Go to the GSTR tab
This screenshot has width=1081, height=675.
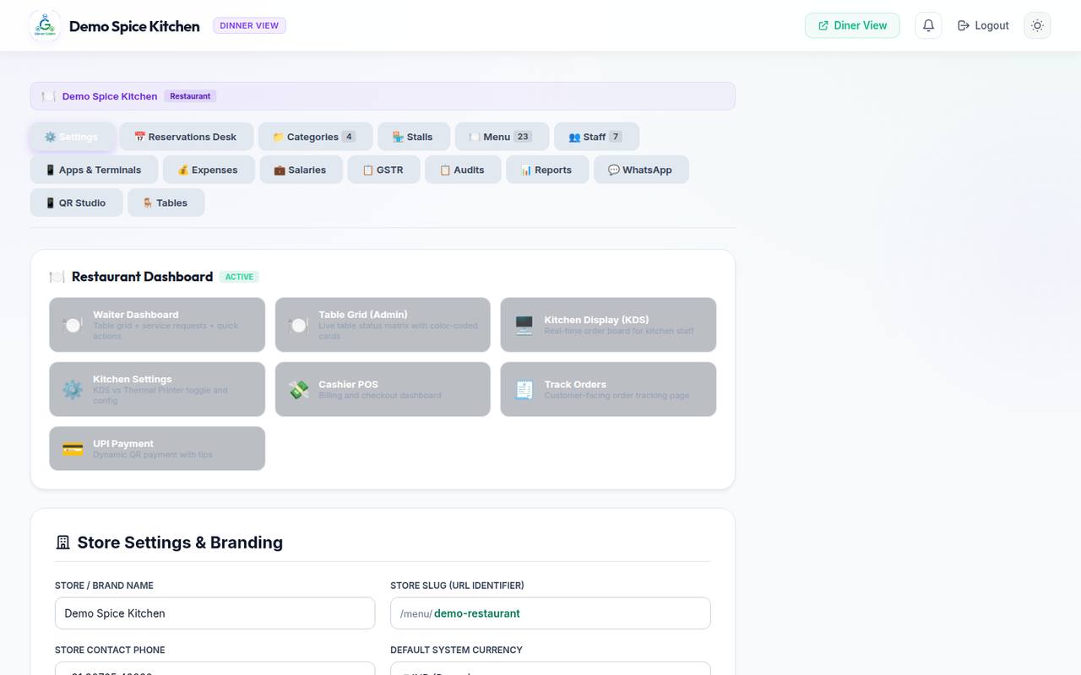(x=383, y=170)
